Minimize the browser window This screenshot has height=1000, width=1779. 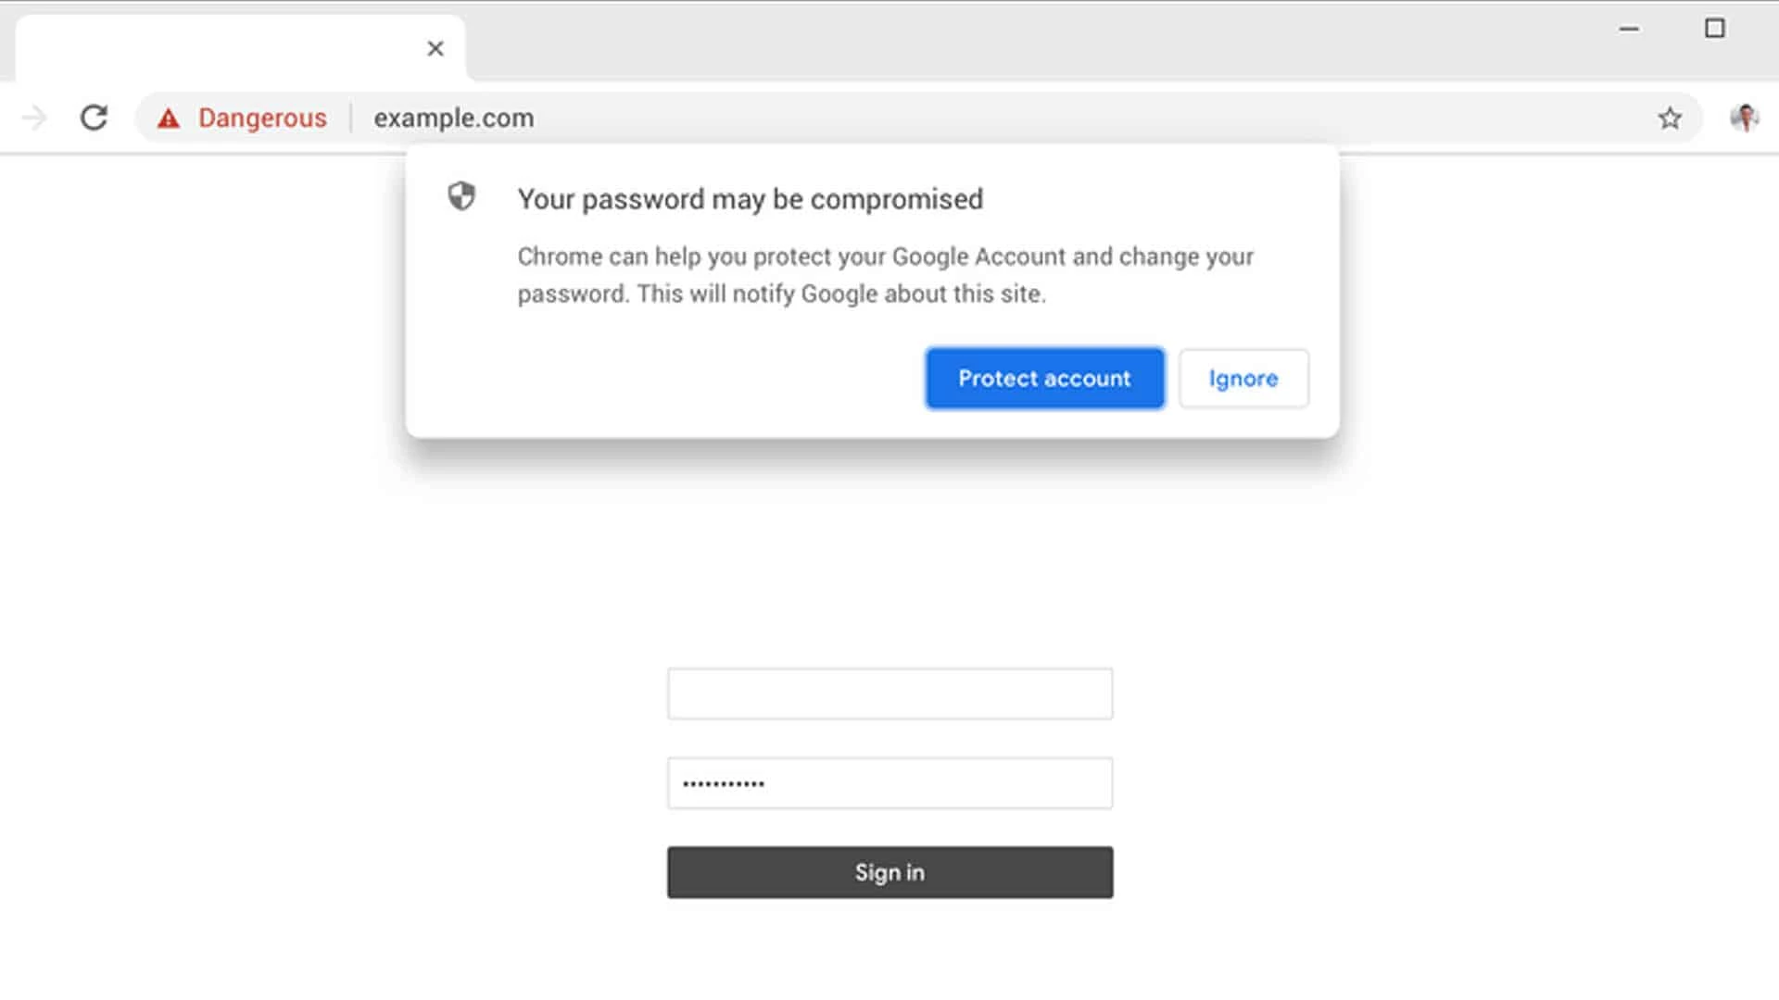click(x=1628, y=29)
